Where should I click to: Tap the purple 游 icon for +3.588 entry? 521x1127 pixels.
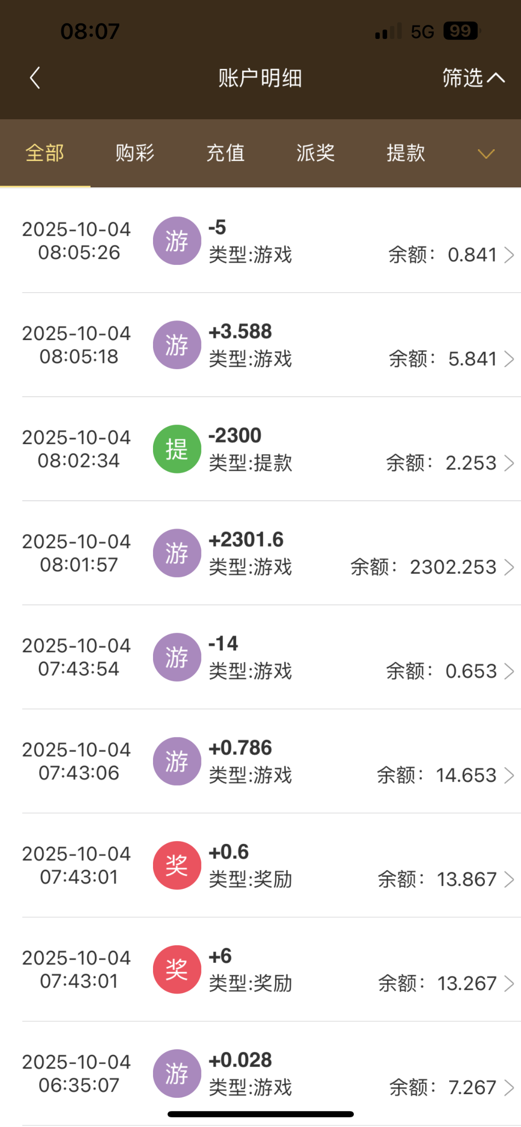pos(177,345)
